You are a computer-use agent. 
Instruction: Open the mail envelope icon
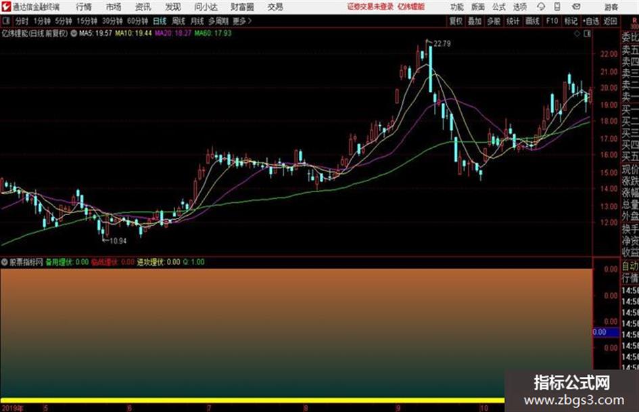click(576, 7)
